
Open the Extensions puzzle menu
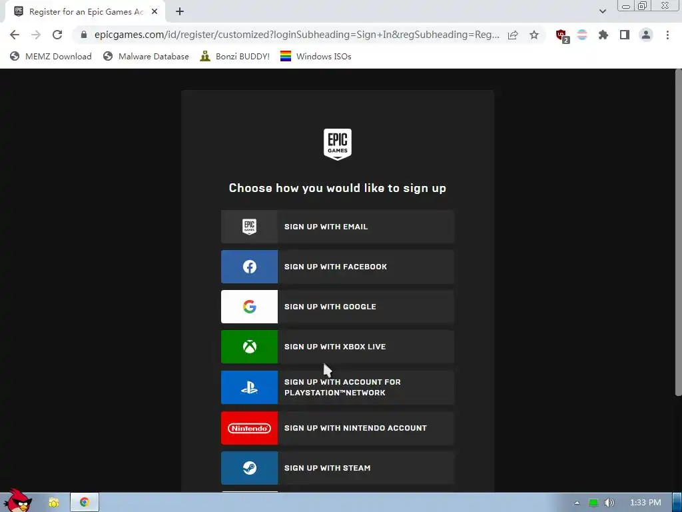[603, 35]
